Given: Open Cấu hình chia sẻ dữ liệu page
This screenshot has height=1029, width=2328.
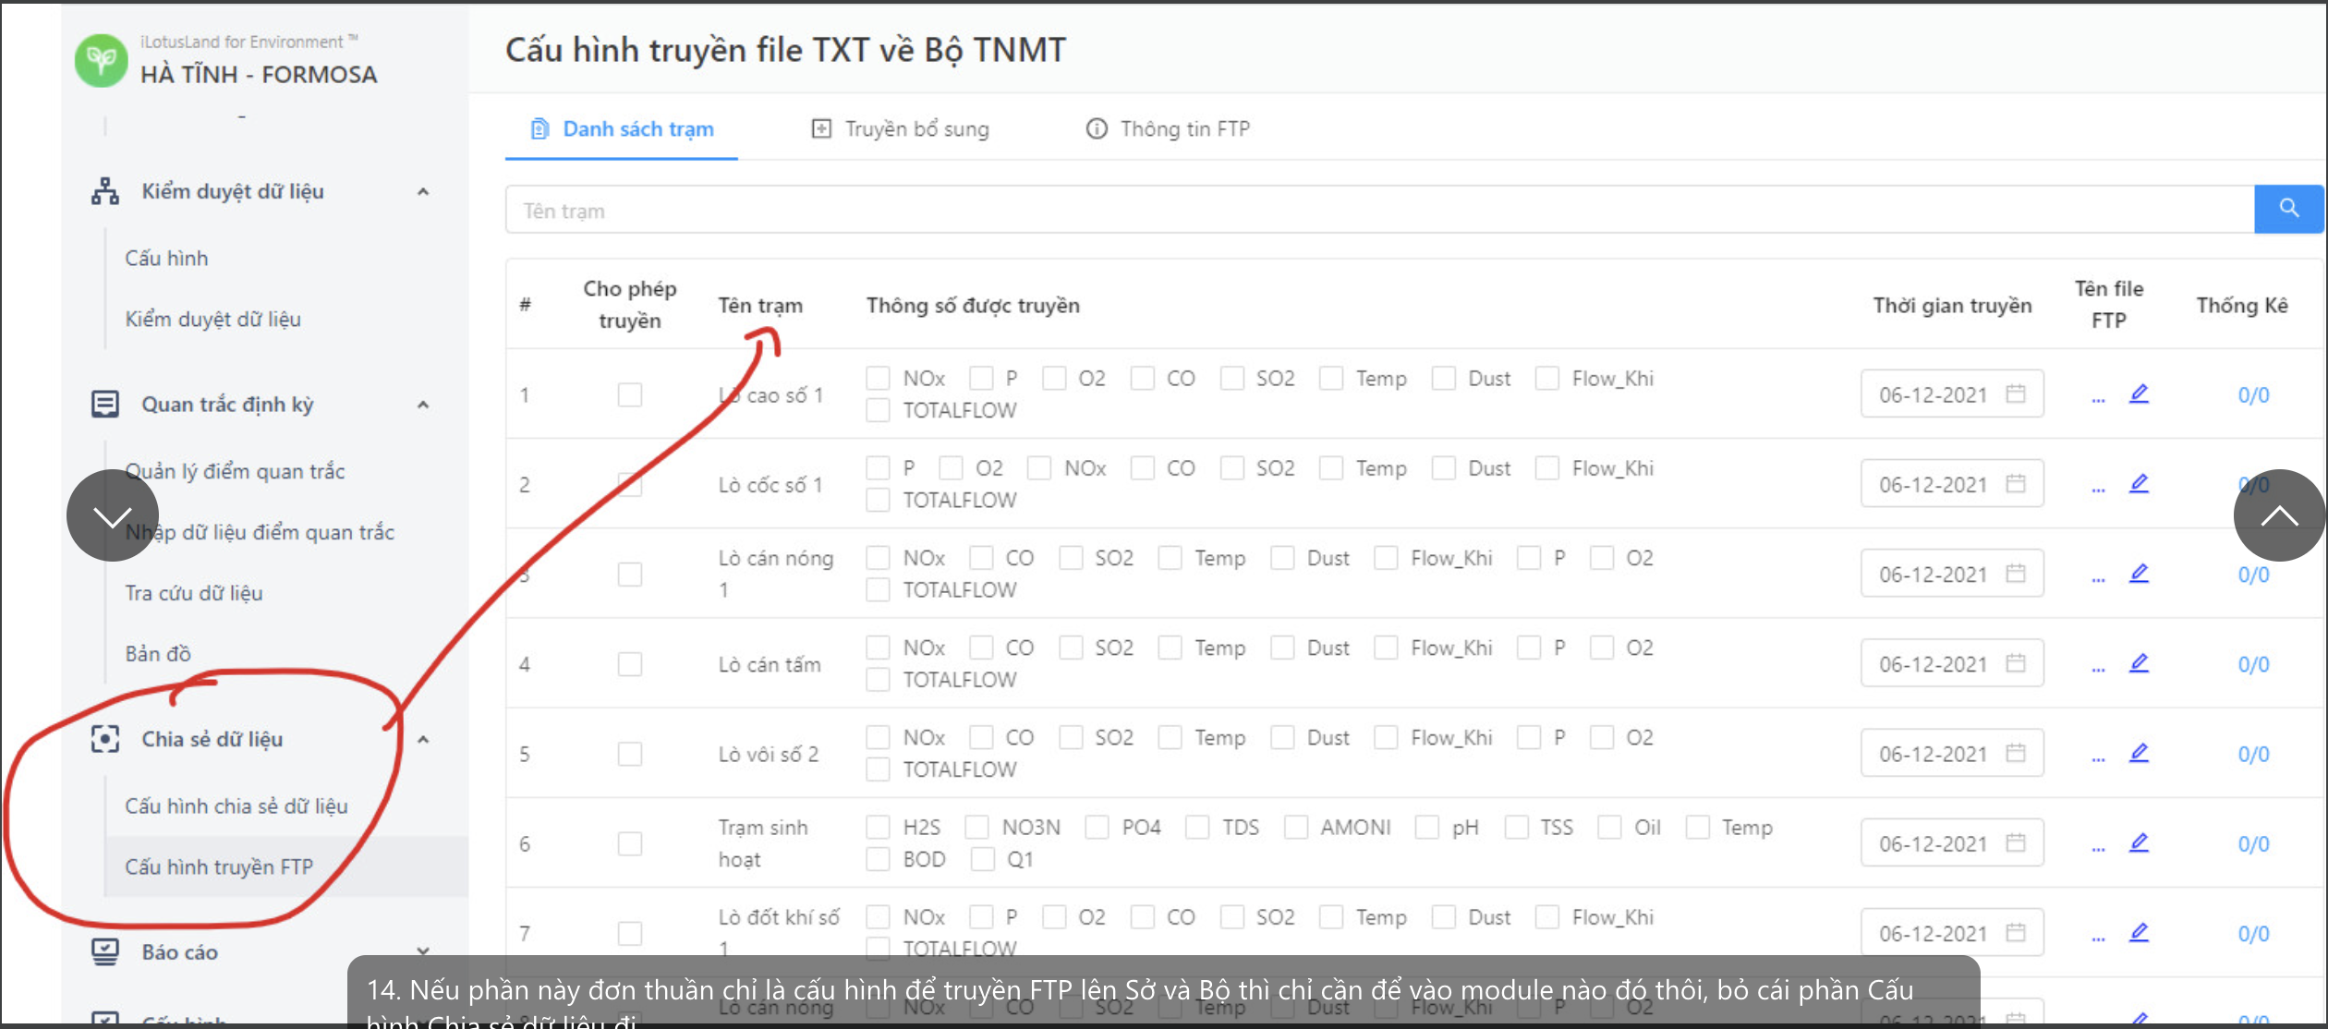Looking at the screenshot, I should tap(236, 805).
